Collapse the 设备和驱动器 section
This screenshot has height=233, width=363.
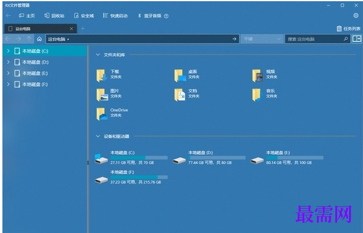click(x=98, y=136)
